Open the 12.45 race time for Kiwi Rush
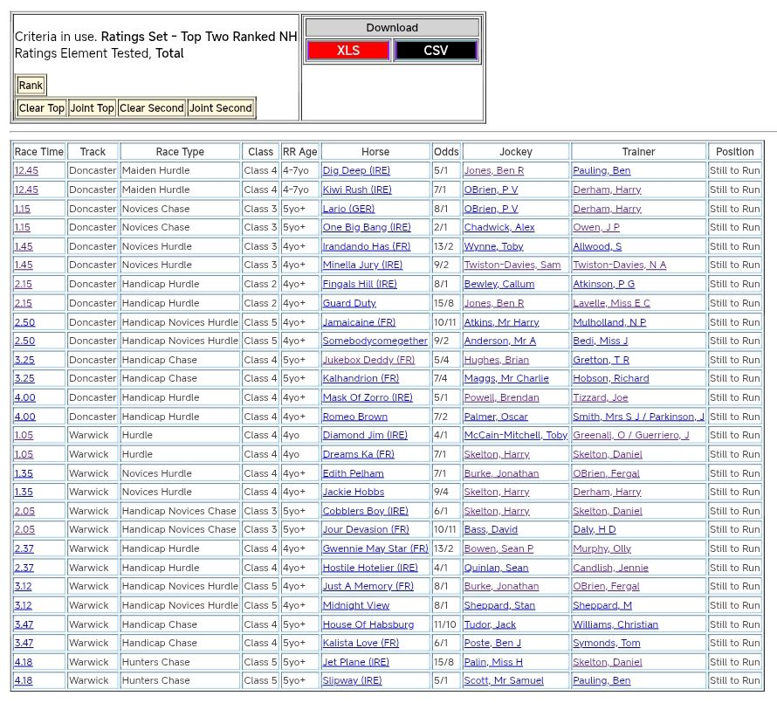 pos(26,190)
